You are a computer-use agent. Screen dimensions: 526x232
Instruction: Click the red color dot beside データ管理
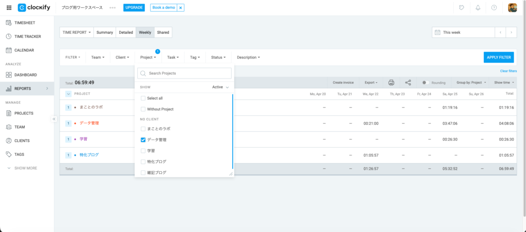pyautogui.click(x=76, y=123)
